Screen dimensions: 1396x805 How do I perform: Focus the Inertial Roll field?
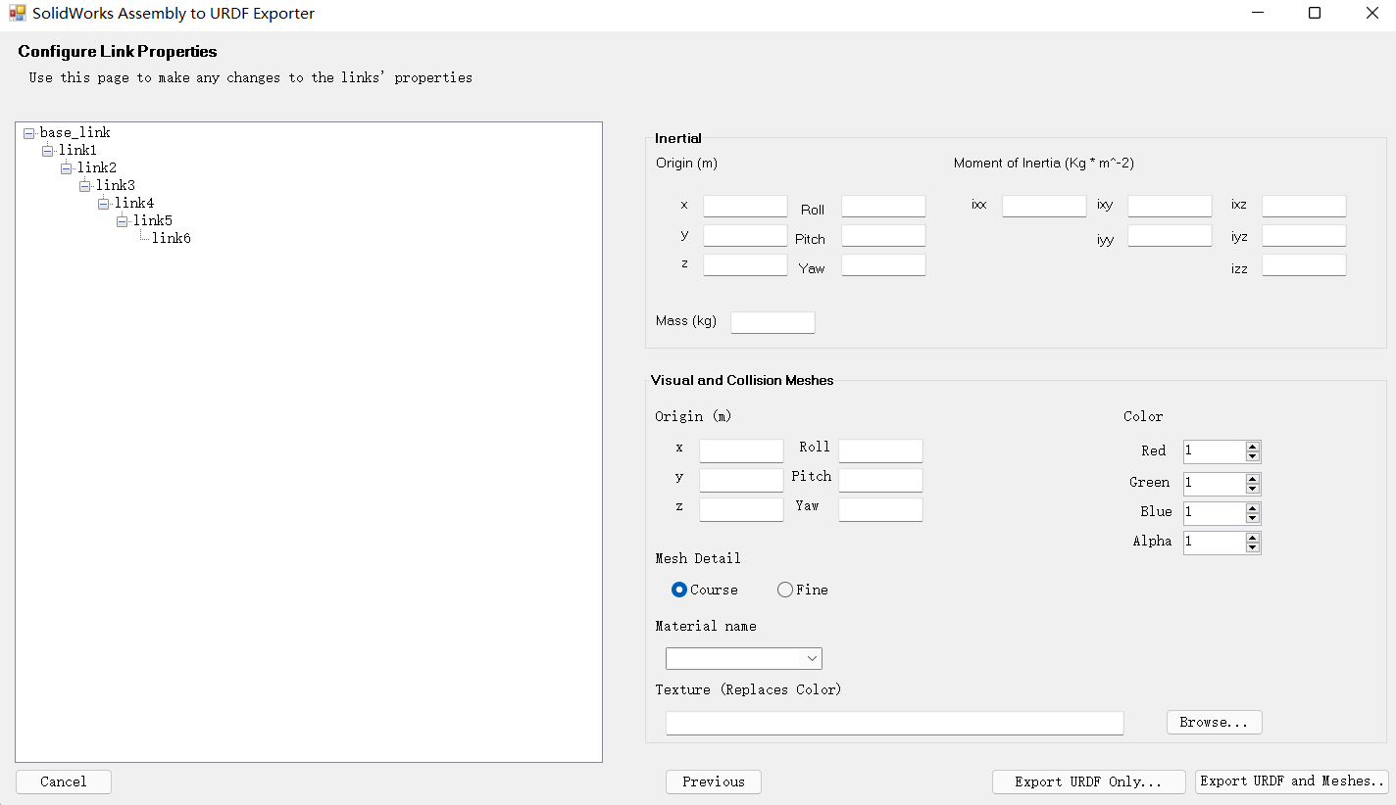[883, 206]
